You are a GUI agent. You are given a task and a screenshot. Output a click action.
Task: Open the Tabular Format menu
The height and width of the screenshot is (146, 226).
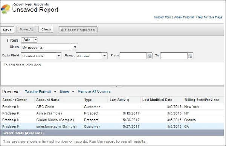[40, 92]
